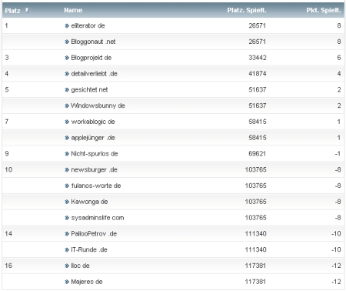
Task: Select points value -10 in IT-Runde row
Action: point(336,249)
